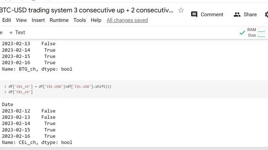
Task: Open the Insert menu
Action: pyautogui.click(x=38, y=20)
